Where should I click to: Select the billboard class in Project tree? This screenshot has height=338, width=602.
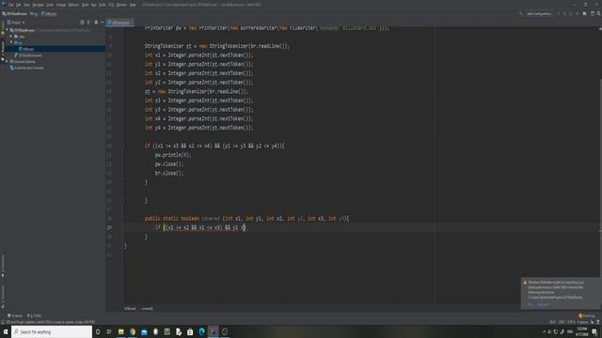coord(27,49)
